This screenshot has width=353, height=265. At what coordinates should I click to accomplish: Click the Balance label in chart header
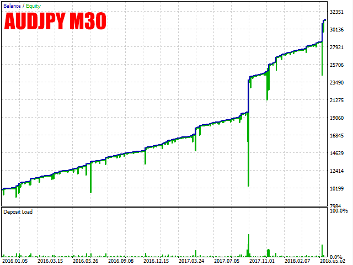point(12,5)
